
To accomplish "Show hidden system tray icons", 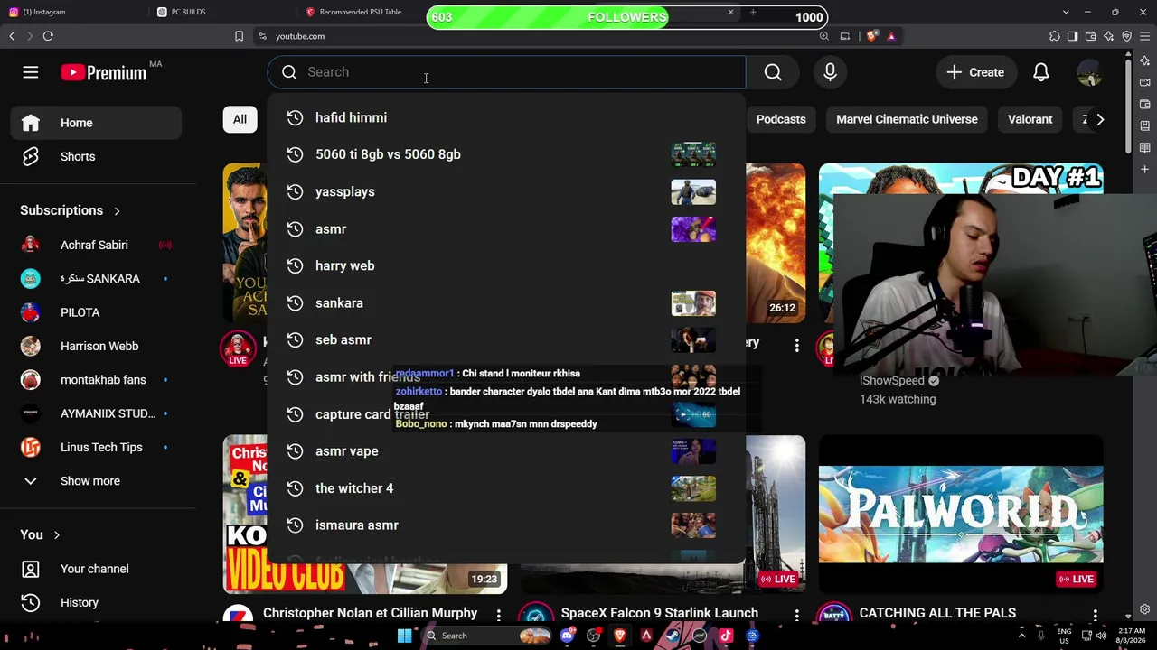I will coord(1022,636).
